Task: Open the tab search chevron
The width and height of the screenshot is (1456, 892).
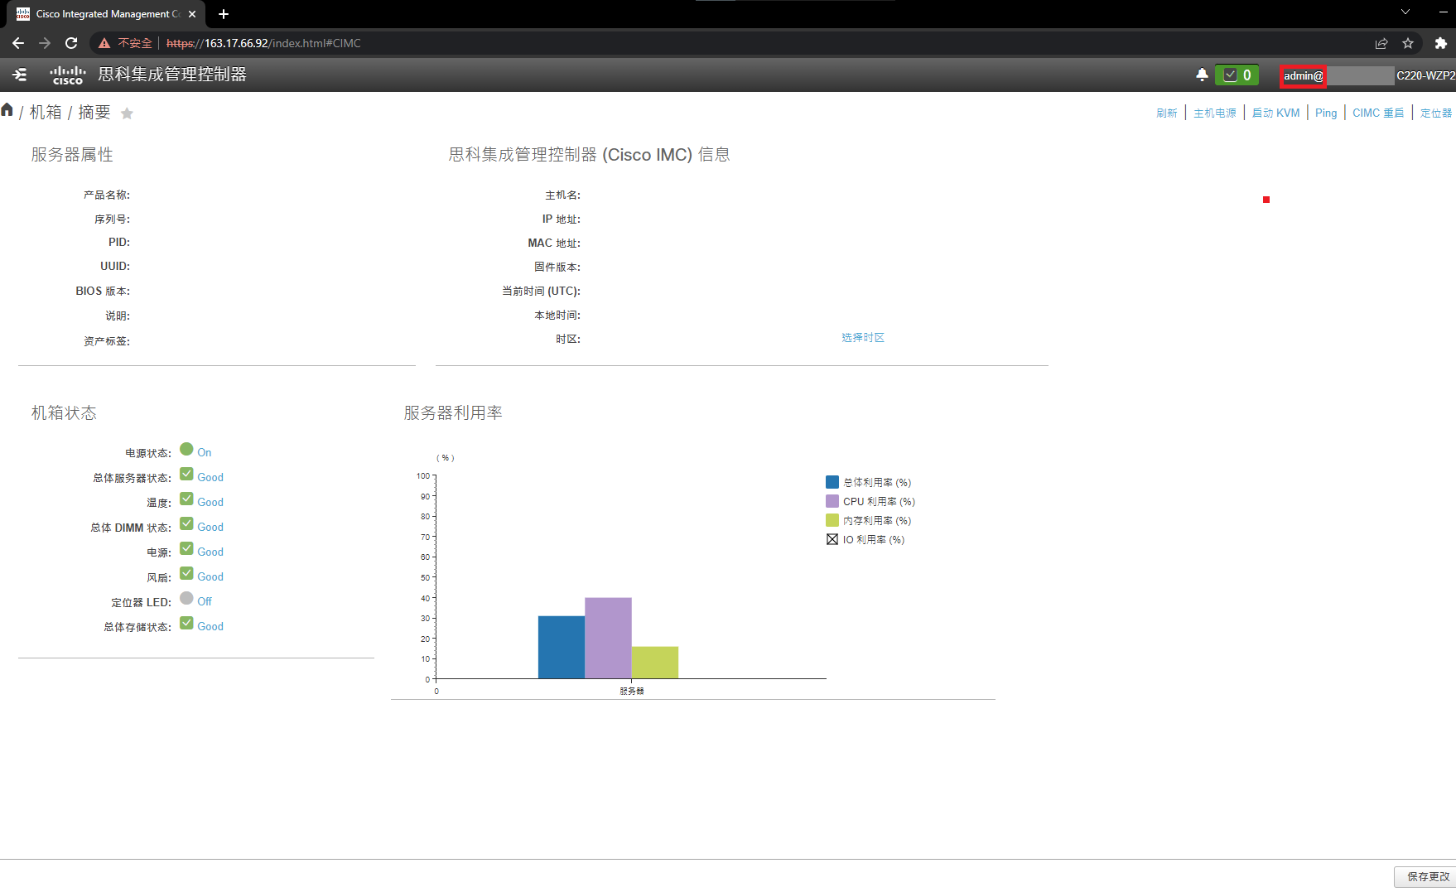Action: [1405, 12]
